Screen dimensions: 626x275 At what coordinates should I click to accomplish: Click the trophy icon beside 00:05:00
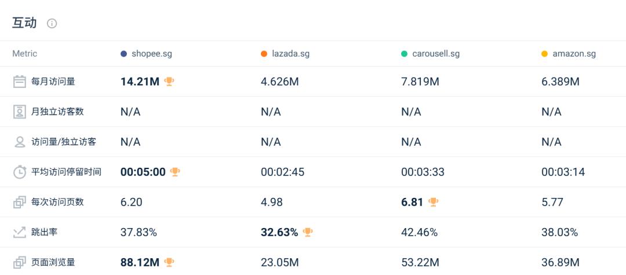(175, 172)
